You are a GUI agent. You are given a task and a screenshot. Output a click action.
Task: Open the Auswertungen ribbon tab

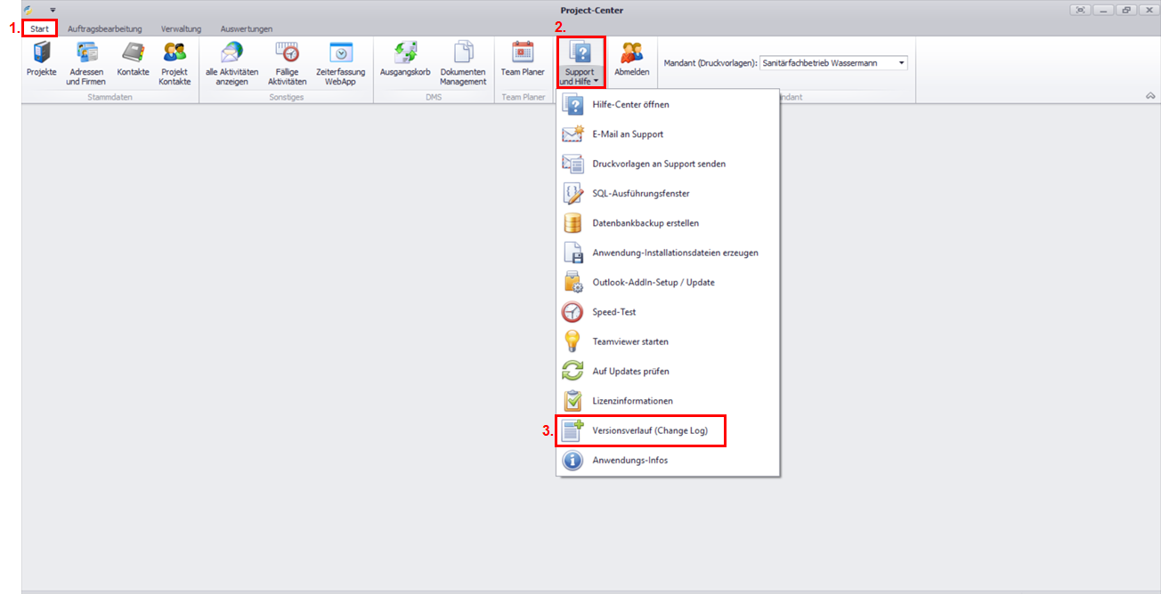[247, 29]
